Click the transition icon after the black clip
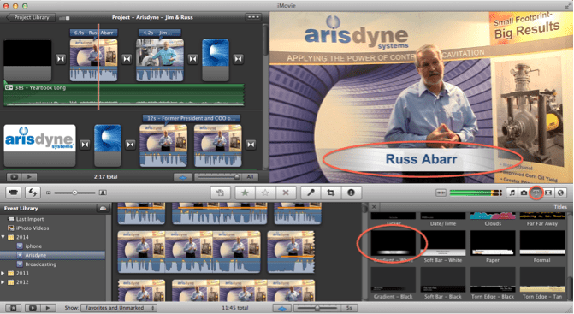 pos(61,59)
